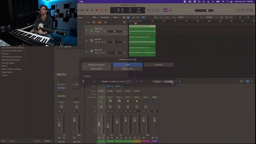
Task: Select the Stereo Out channel label in mixer
Action: click(146, 141)
